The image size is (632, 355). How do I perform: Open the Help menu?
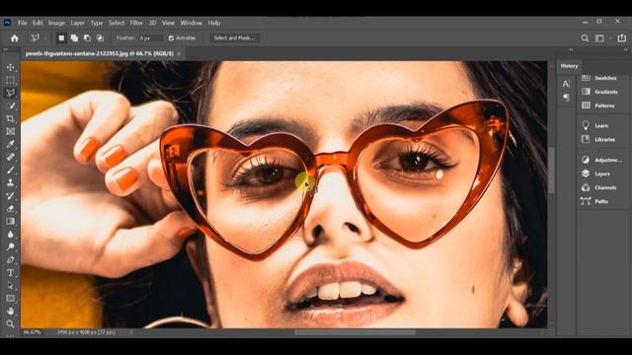click(x=214, y=23)
